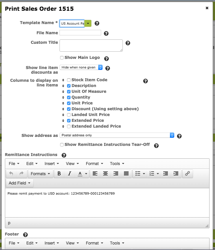Toggle Discount (Using setting above) checkbox

pos(69,109)
